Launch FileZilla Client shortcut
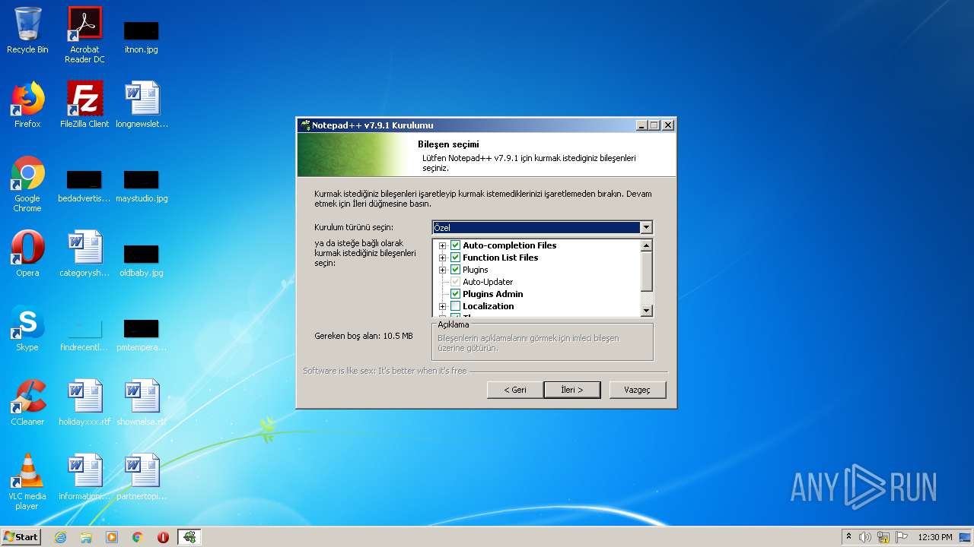The height and width of the screenshot is (547, 974). (x=84, y=105)
